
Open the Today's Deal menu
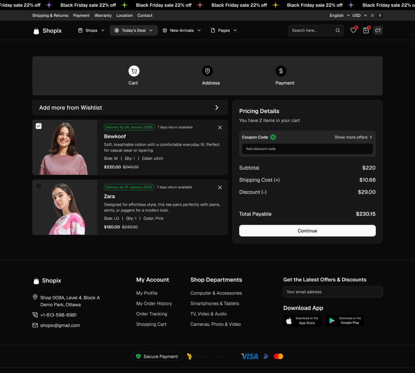click(134, 30)
